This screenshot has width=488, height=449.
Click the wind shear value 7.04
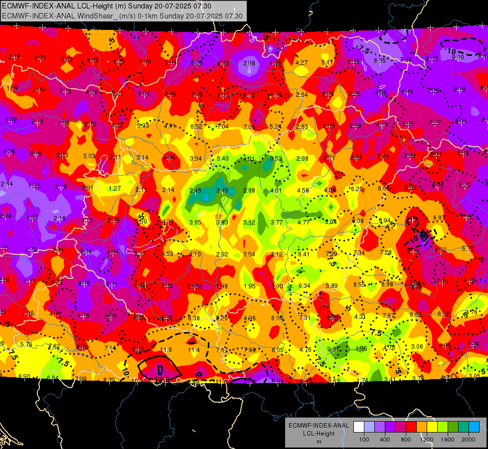pos(222,127)
